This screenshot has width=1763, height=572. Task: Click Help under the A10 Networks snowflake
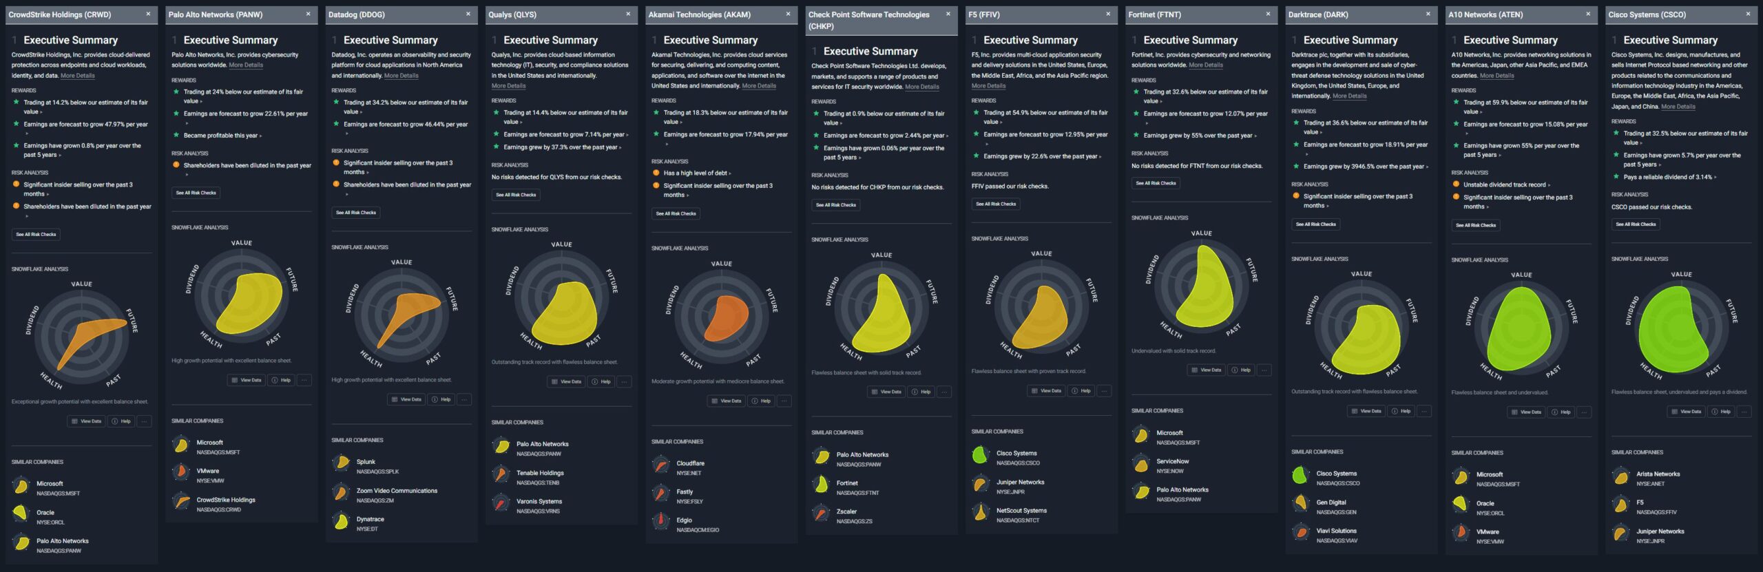click(x=1561, y=412)
